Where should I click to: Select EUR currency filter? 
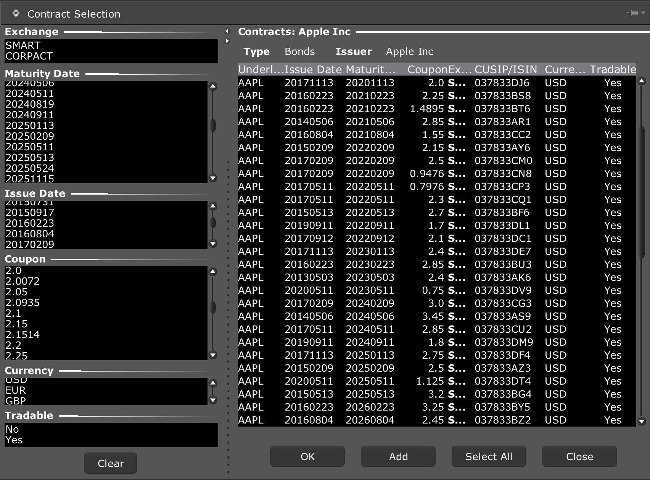[x=106, y=390]
